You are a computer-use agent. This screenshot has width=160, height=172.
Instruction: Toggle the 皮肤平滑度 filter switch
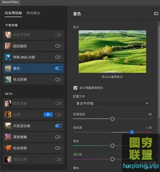(58, 35)
